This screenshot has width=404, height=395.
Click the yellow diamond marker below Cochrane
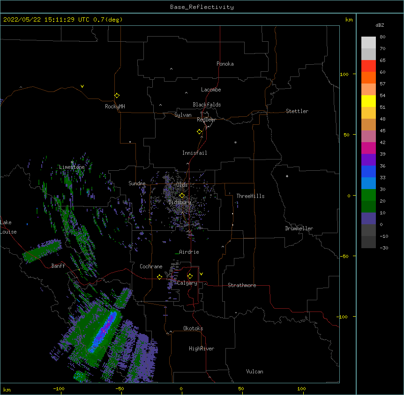tap(159, 277)
